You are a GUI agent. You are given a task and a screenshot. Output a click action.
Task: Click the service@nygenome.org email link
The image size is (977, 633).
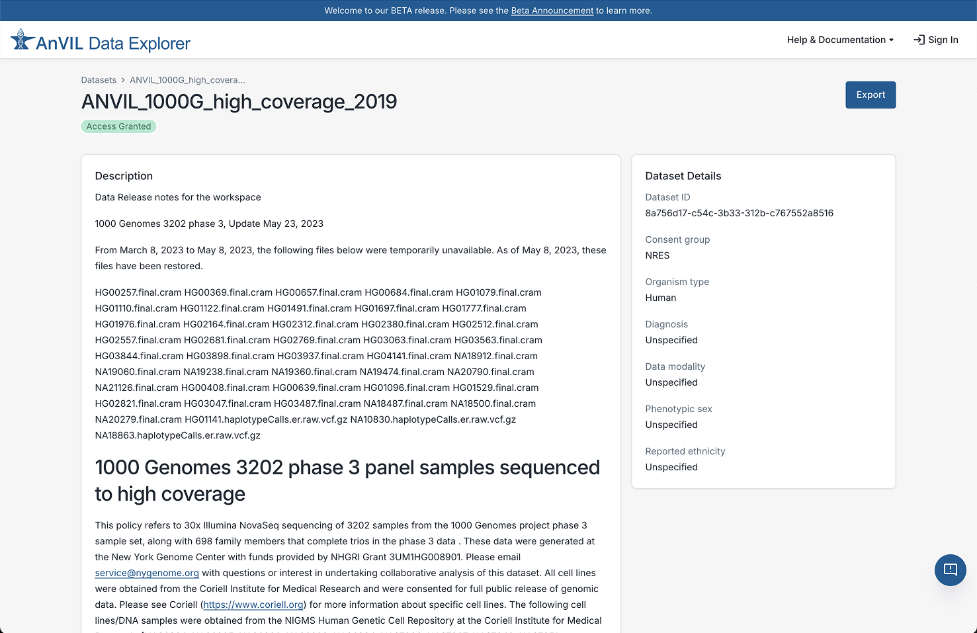pyautogui.click(x=146, y=573)
